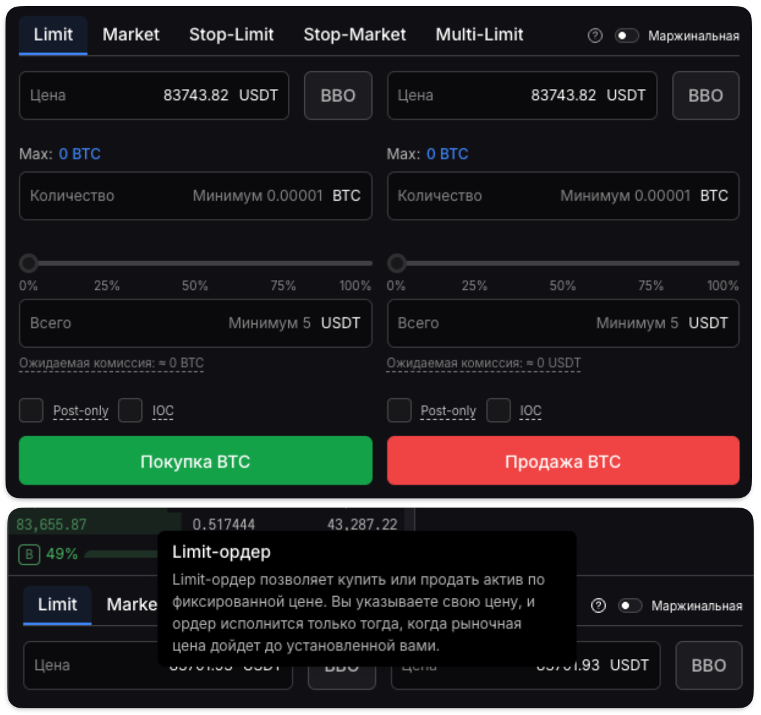
Task: Tick the IOC checkbox above the Покупка BTC button
Action: click(130, 411)
